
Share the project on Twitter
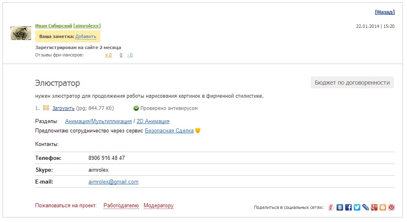(357, 207)
